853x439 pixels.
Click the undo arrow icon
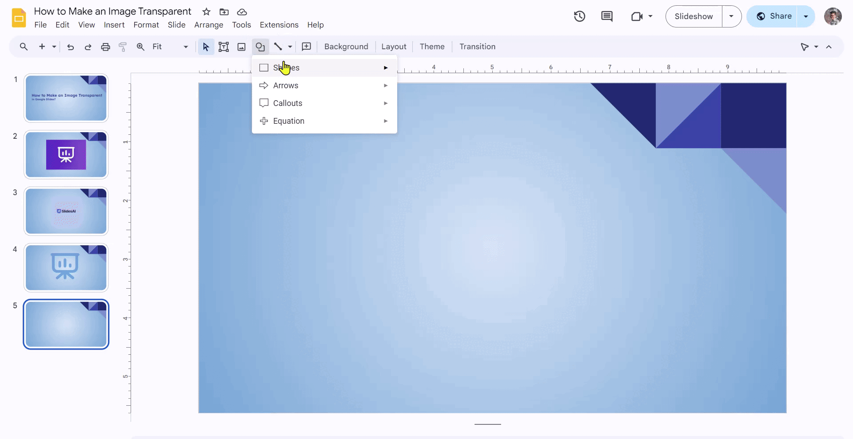(70, 47)
